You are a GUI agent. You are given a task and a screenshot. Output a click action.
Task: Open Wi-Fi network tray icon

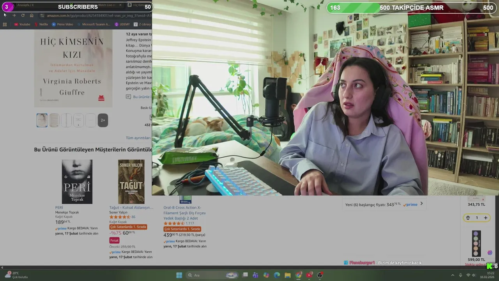click(468, 275)
